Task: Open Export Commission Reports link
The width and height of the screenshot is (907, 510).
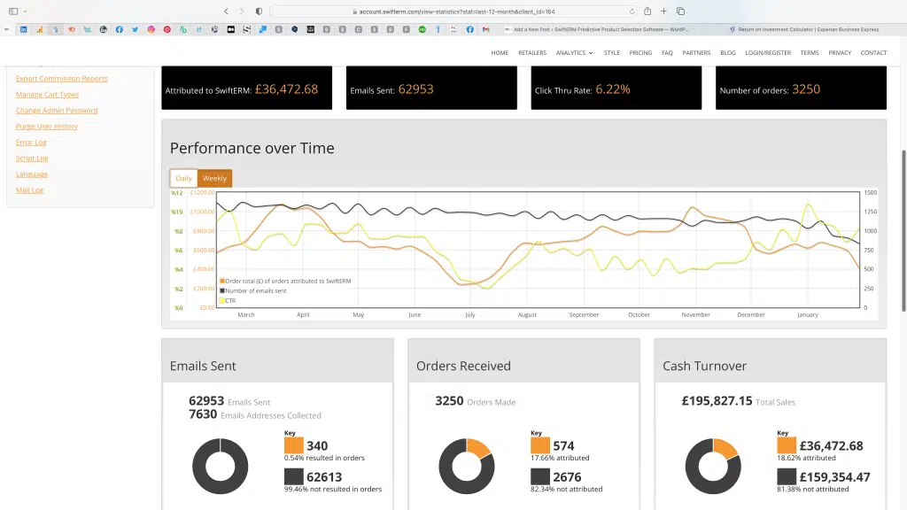Action: pyautogui.click(x=62, y=79)
